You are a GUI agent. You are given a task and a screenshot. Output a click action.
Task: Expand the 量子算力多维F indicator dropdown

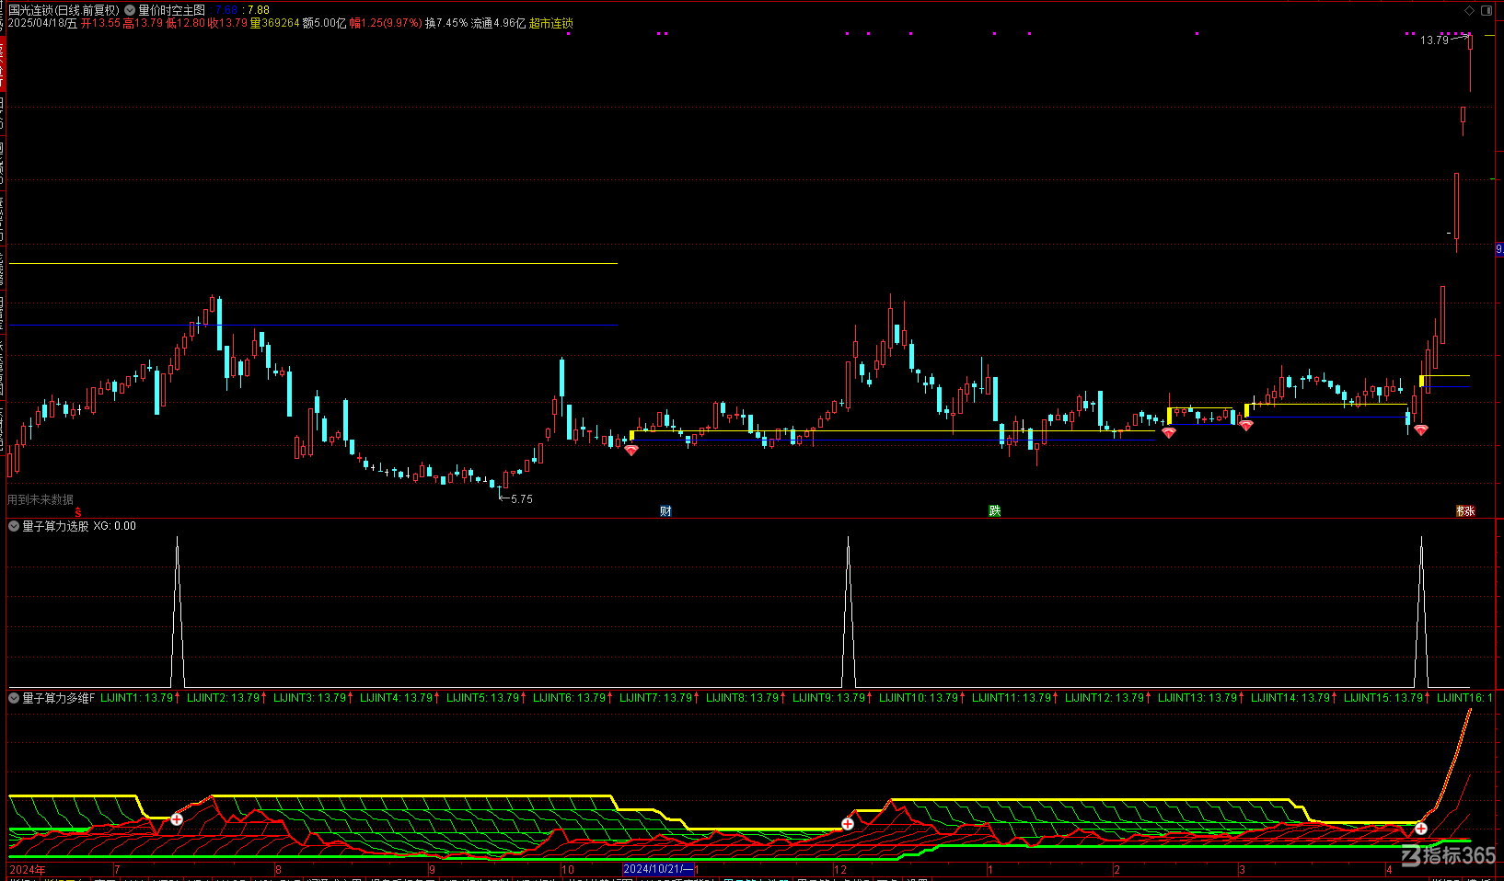point(14,698)
